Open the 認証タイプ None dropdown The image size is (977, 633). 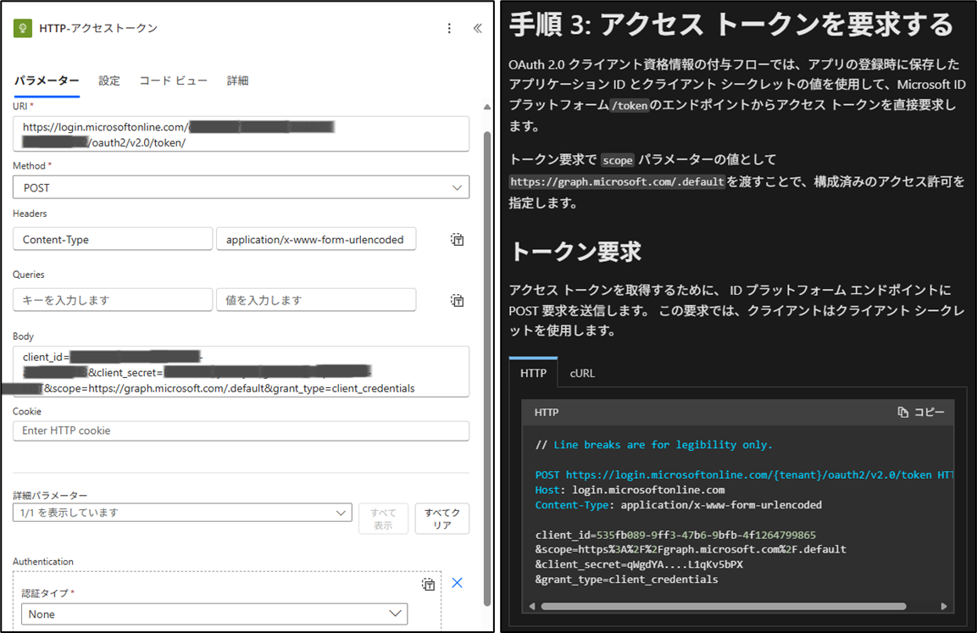pyautogui.click(x=214, y=614)
